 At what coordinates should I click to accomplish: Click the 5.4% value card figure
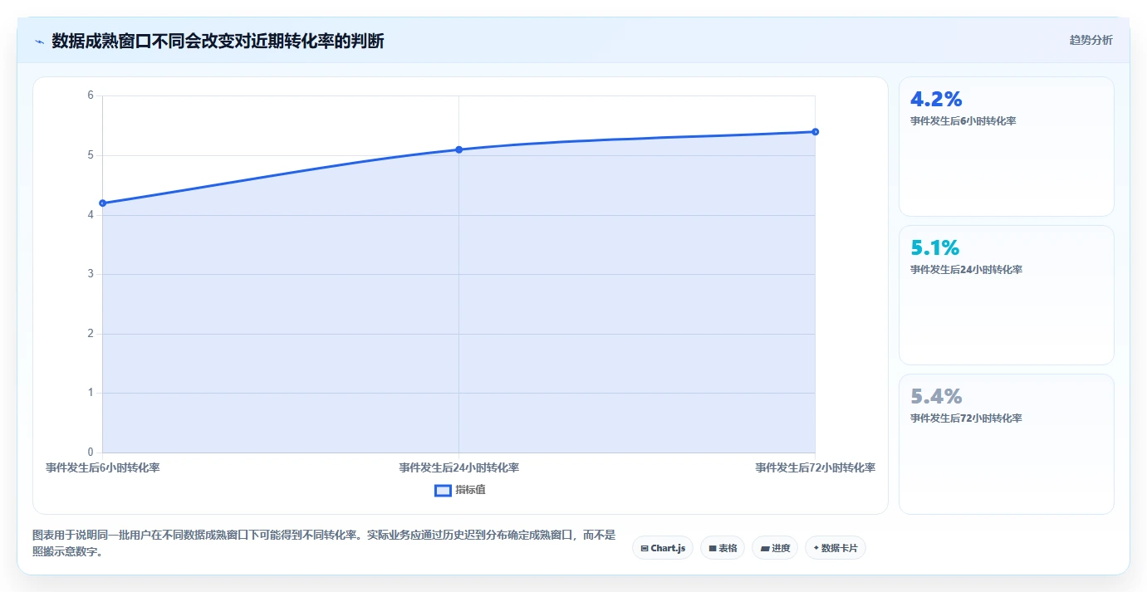pos(936,396)
